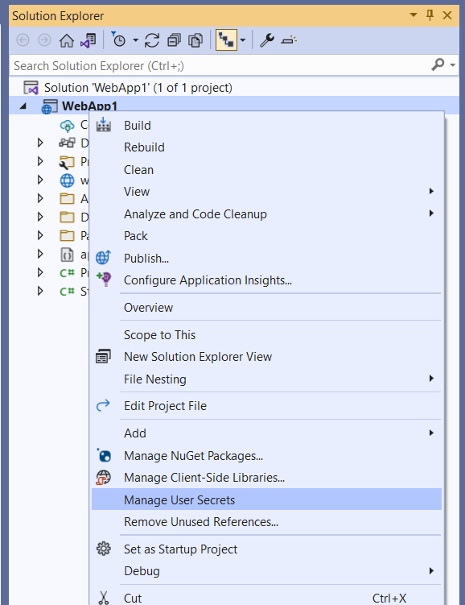
Task: Open Analyze and Code Cleanup submenu
Action: [x=266, y=213]
